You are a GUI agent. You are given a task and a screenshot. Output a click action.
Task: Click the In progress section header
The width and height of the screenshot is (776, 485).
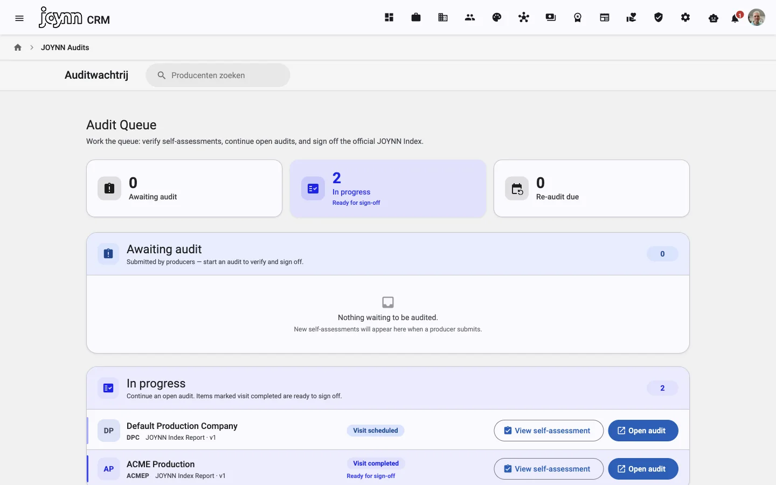pos(388,389)
